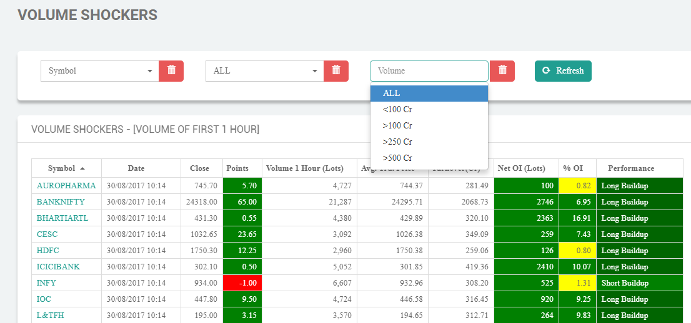
Task: Open the ALL filter dropdown
Action: pos(265,71)
